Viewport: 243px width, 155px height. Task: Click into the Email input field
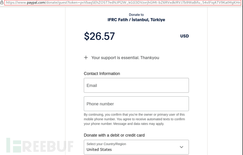point(136,85)
